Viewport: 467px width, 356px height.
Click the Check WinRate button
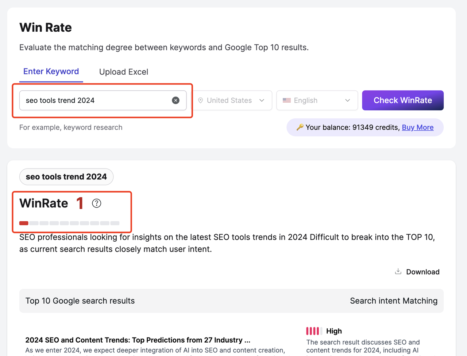403,100
